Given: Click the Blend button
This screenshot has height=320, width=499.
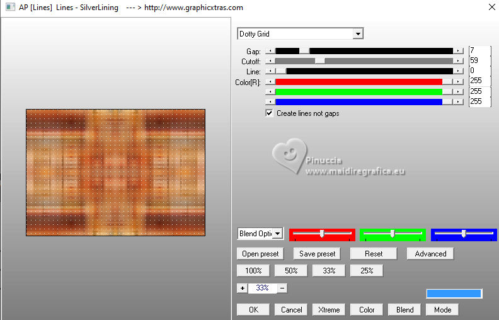Looking at the screenshot, I should (404, 310).
